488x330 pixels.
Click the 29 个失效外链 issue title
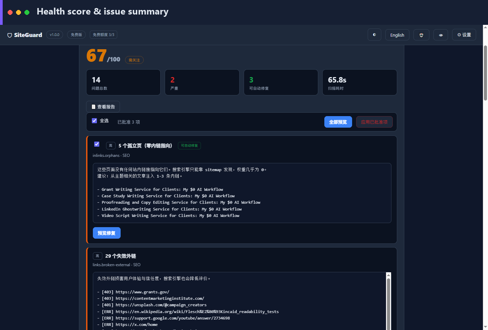[120, 256]
